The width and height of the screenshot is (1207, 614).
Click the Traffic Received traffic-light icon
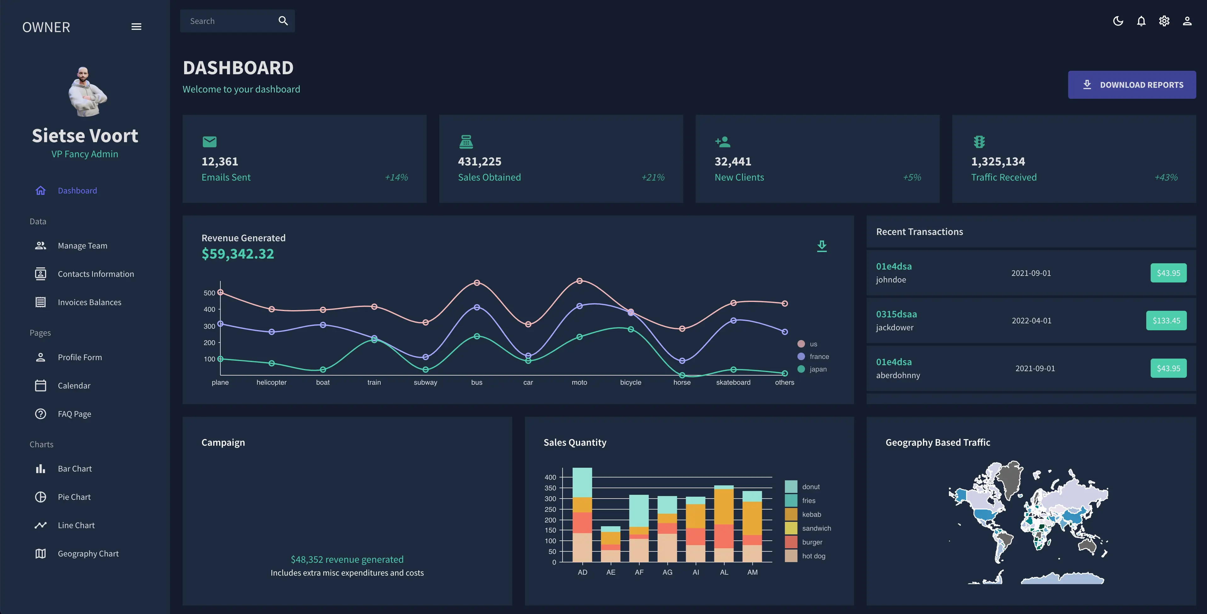979,141
